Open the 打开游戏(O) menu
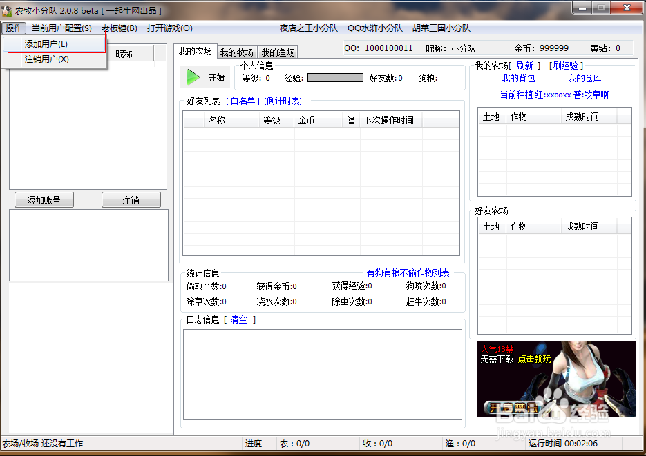The width and height of the screenshot is (646, 456). [x=170, y=28]
